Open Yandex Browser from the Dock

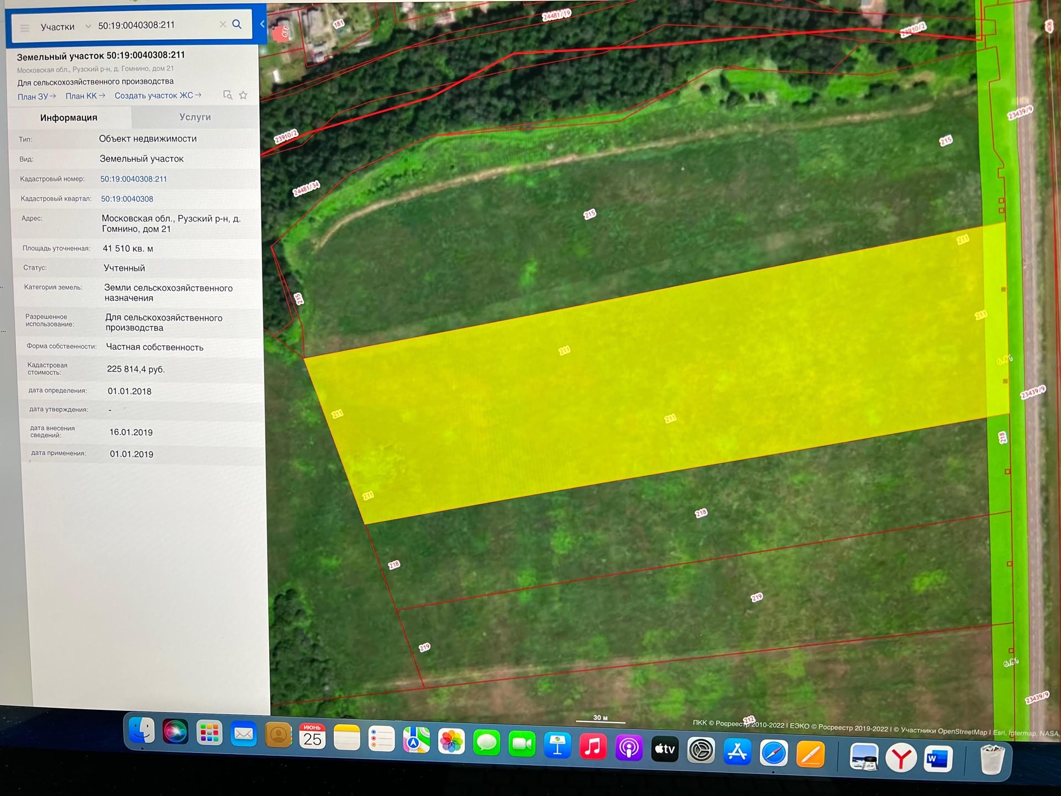[x=901, y=758]
